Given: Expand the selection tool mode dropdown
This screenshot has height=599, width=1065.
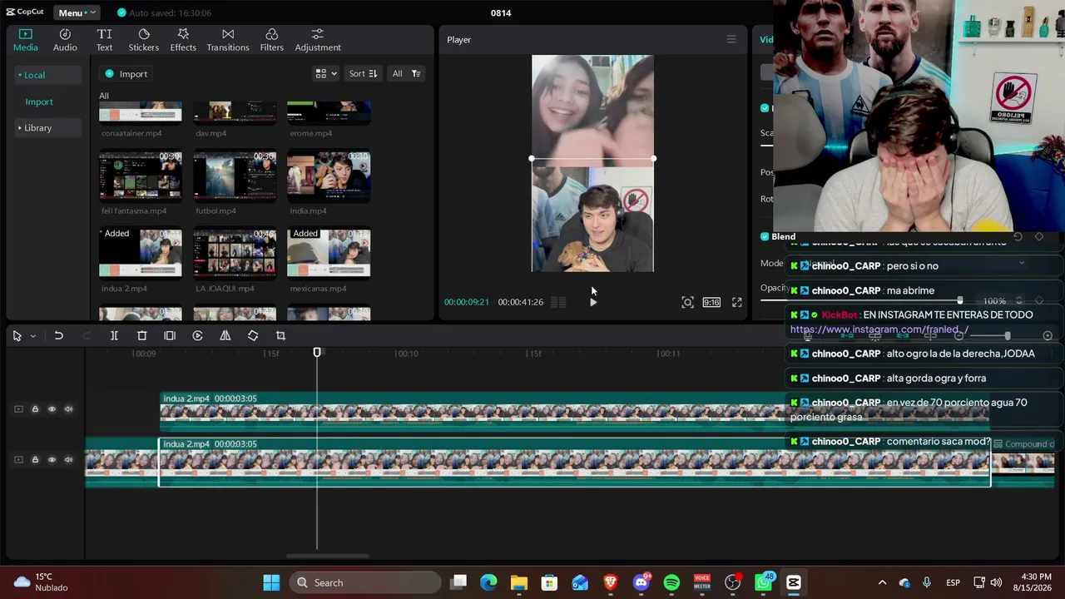Looking at the screenshot, I should pyautogui.click(x=32, y=336).
